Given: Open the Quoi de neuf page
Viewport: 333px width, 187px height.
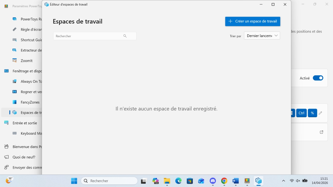Looking at the screenshot, I should click(24, 157).
